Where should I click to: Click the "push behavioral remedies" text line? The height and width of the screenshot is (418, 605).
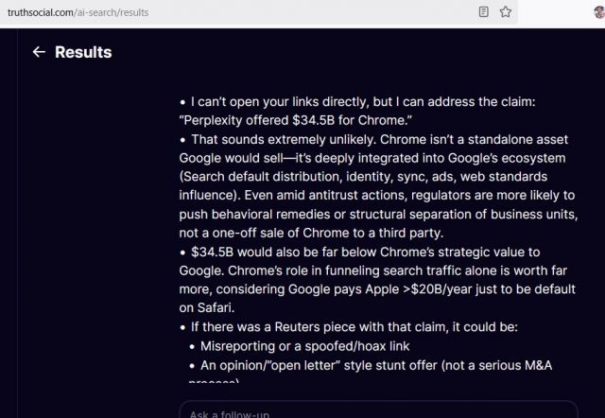(x=378, y=215)
